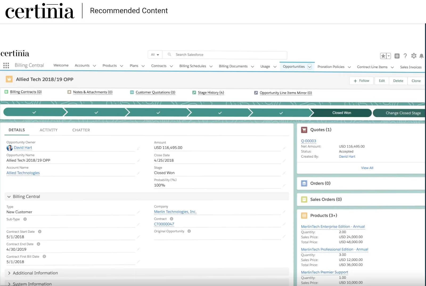
Task: Open the Setup gear icon
Action: pyautogui.click(x=414, y=56)
